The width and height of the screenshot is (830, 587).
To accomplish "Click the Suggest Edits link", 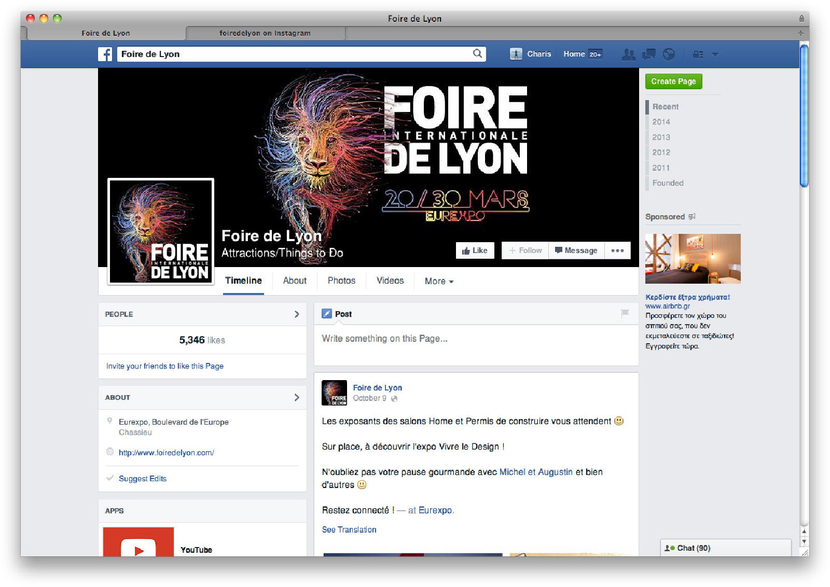I will coord(143,479).
